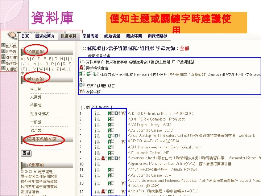Click Remote icon for AIP Journals Online
Screen dimensions: 261x196
111,153
